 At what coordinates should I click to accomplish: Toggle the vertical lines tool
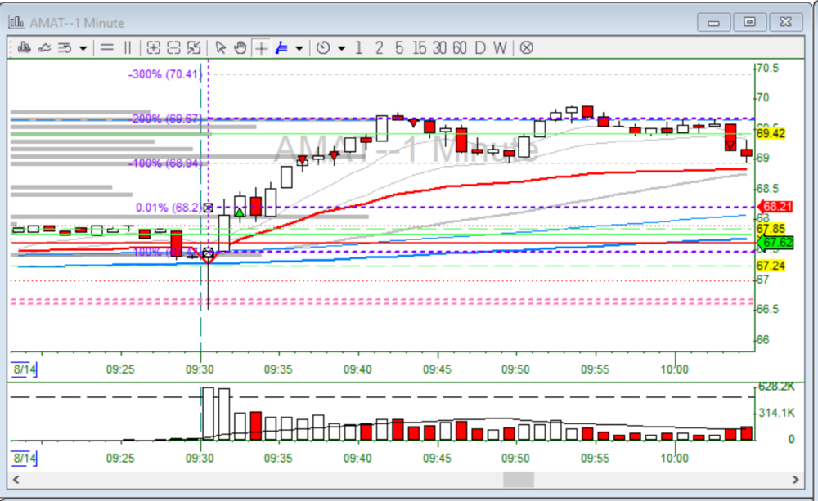(x=127, y=48)
